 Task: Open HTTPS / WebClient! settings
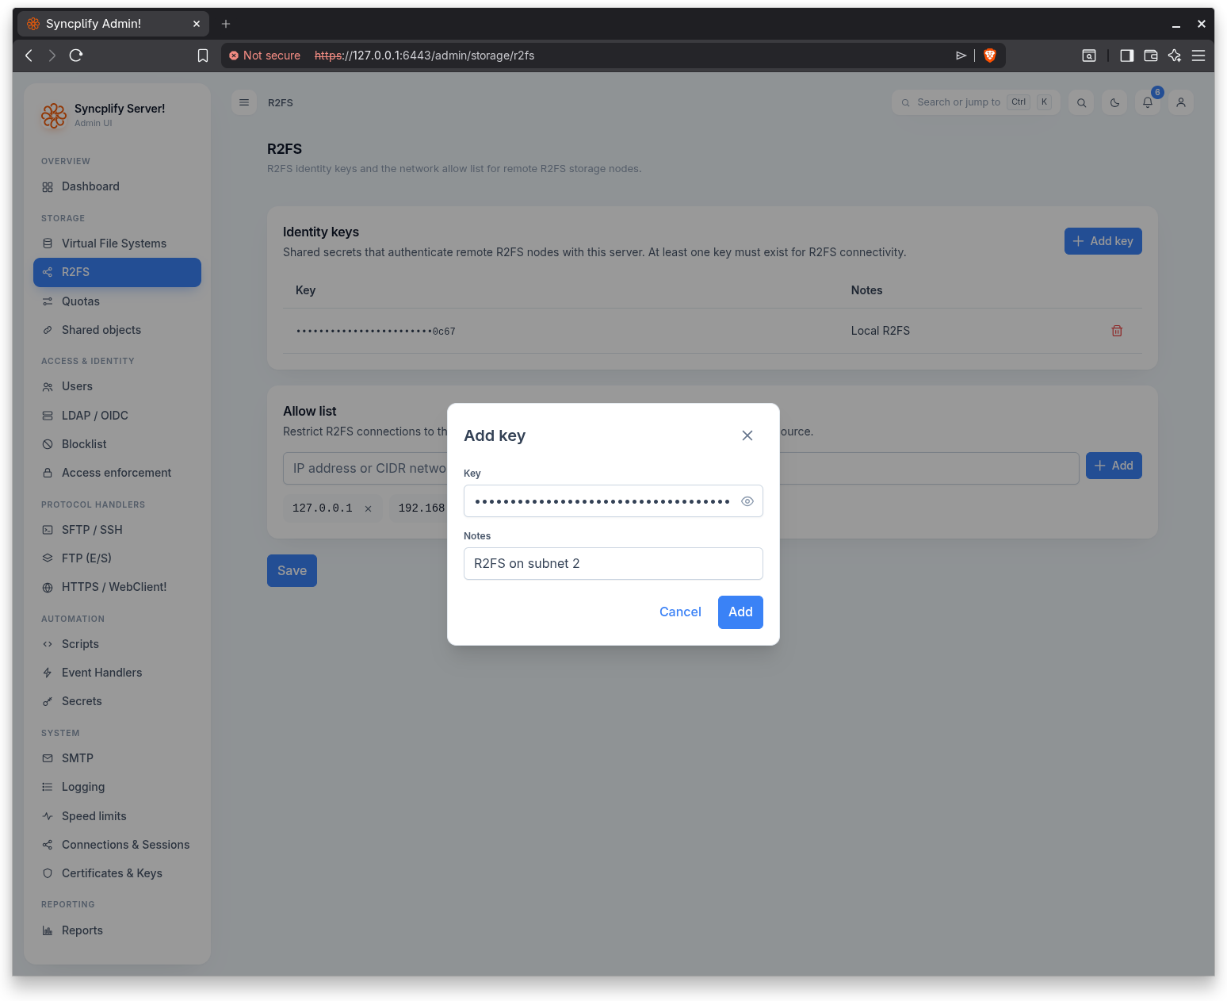pyautogui.click(x=117, y=587)
